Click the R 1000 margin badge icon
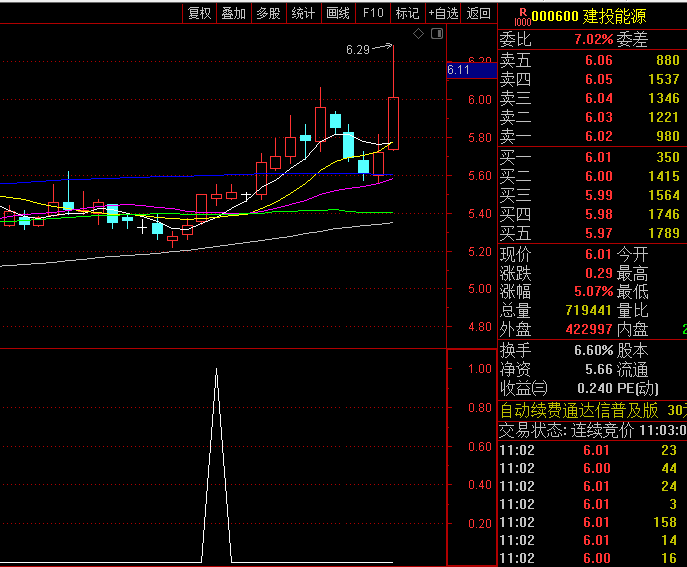 521,15
